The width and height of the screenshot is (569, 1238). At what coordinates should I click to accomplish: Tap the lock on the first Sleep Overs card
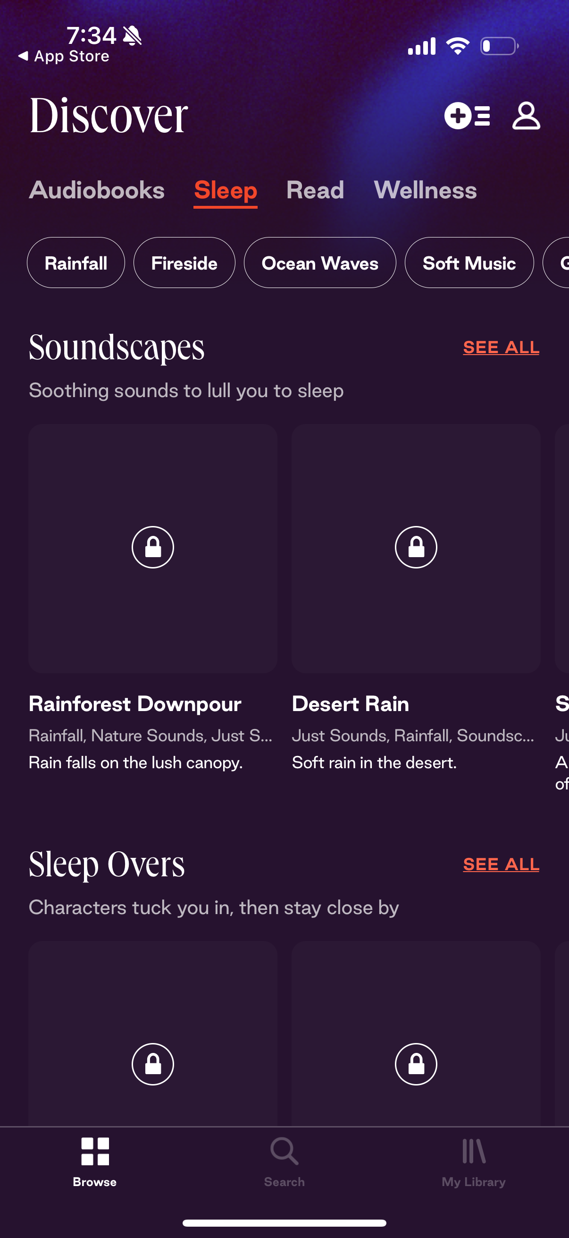tap(153, 1064)
